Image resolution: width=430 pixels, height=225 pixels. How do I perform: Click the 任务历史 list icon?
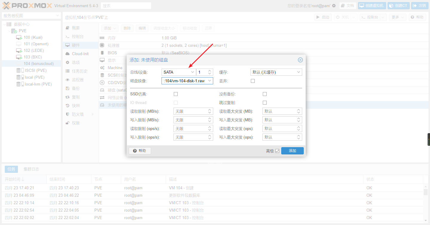67,71
